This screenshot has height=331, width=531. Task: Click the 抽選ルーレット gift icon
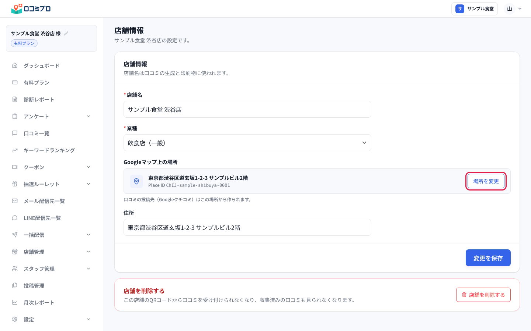[x=15, y=184]
